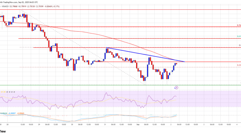241x136 pixels.
Task: Click the 30 date label on time axis
Action: click(72, 125)
